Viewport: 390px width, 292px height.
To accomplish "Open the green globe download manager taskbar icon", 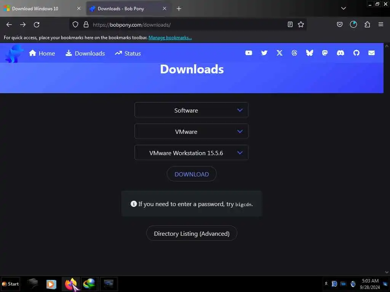I will click(89, 284).
